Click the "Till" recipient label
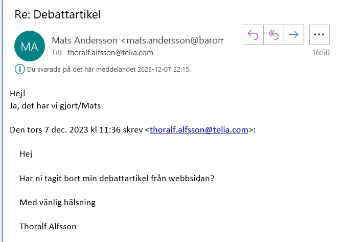346x242 pixels. [x=57, y=52]
